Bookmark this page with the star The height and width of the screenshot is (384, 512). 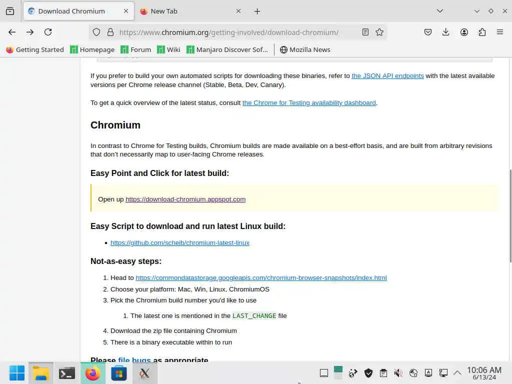379,32
